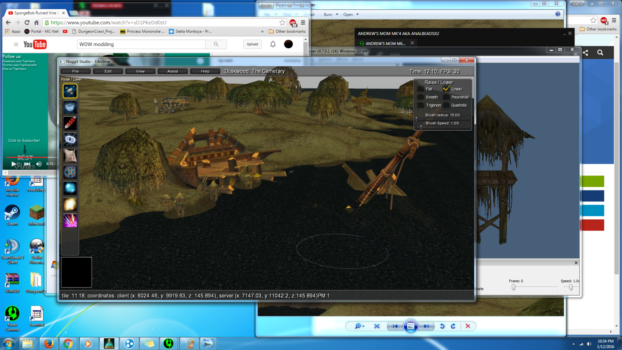
Task: Open the Burn dropdown in Photo Viewer
Action: [331, 14]
